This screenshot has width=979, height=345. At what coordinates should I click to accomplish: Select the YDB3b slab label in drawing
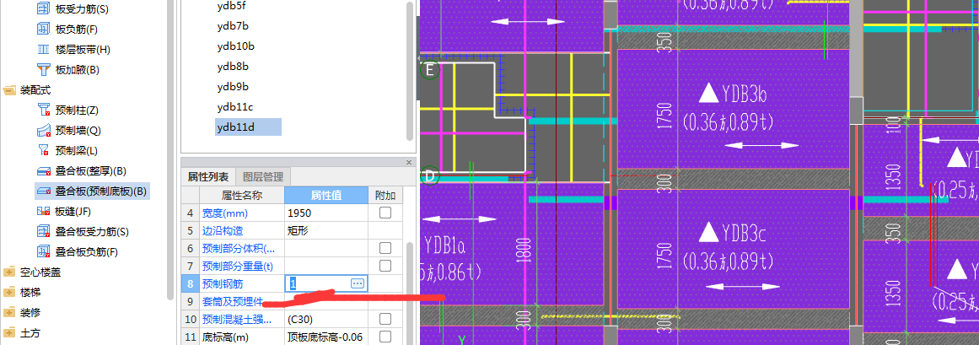[745, 95]
